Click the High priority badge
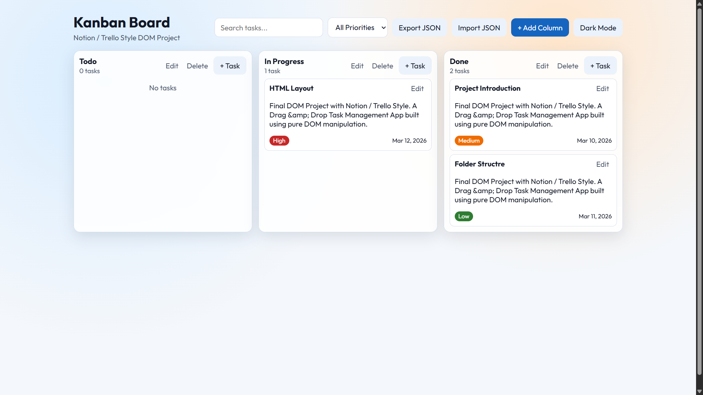703x395 pixels. pos(279,140)
